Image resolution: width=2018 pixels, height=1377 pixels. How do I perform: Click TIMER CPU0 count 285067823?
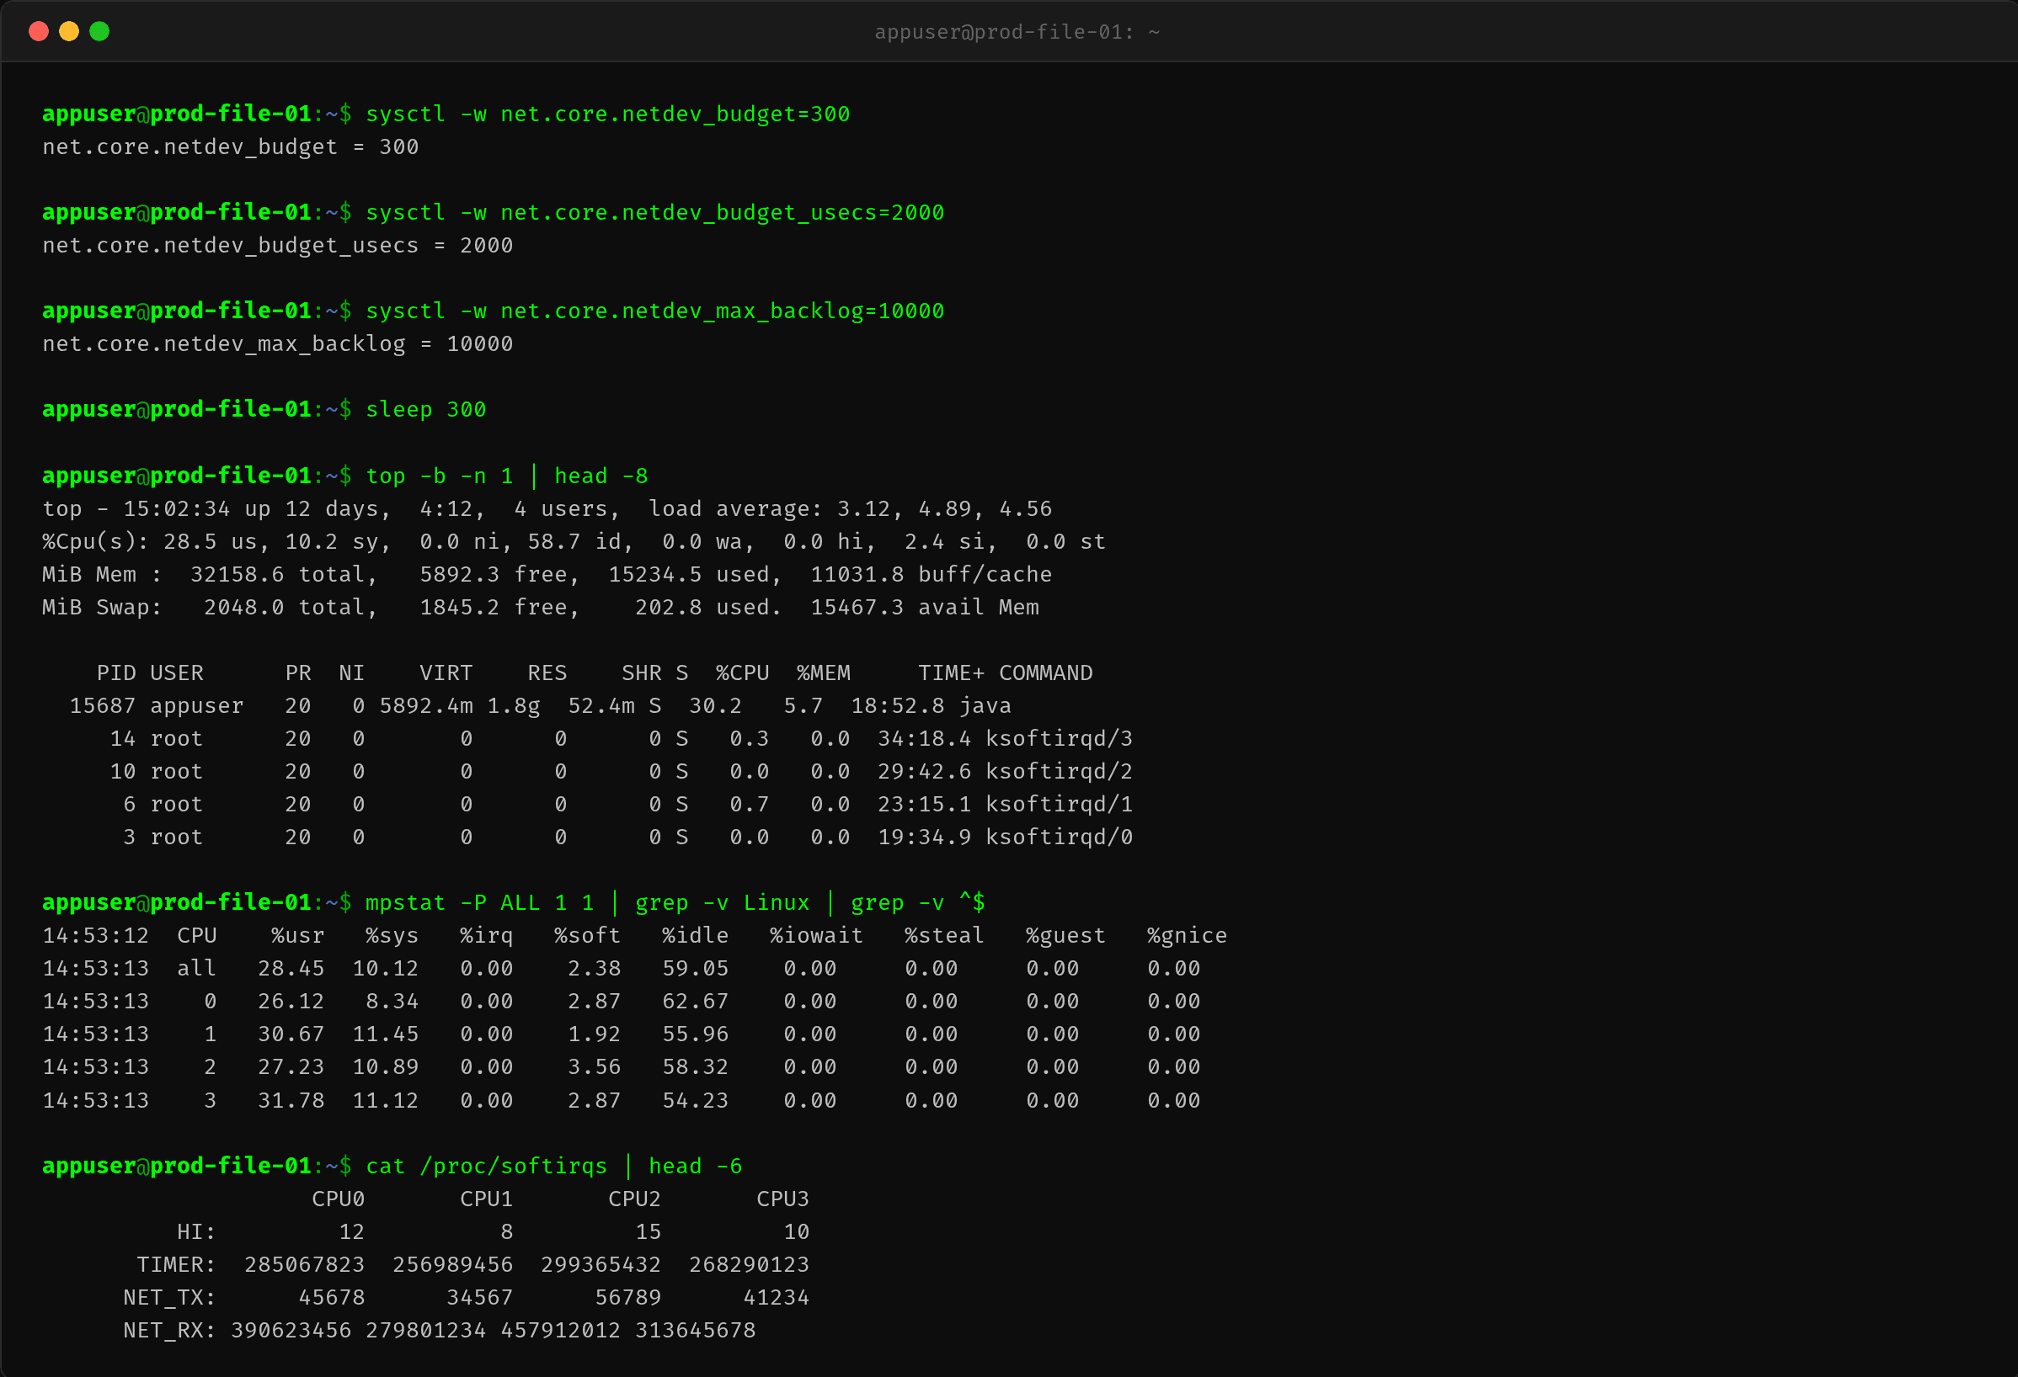305,1265
